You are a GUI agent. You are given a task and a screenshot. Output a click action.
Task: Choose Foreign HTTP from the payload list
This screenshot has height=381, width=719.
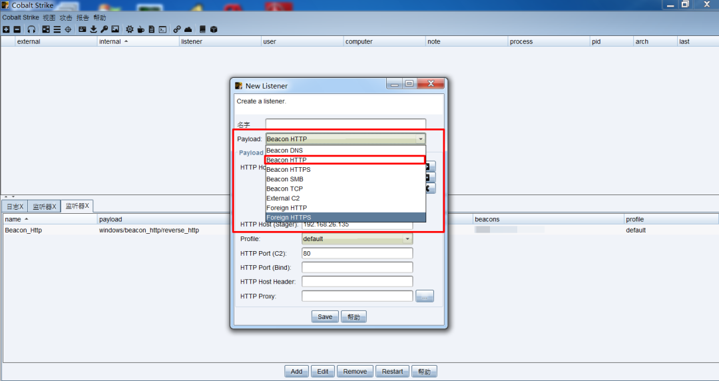(346, 208)
